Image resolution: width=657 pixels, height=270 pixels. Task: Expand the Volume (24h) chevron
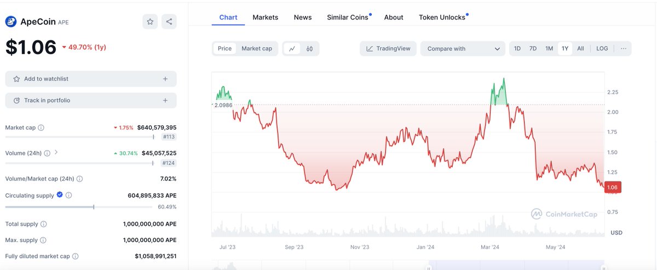point(56,153)
